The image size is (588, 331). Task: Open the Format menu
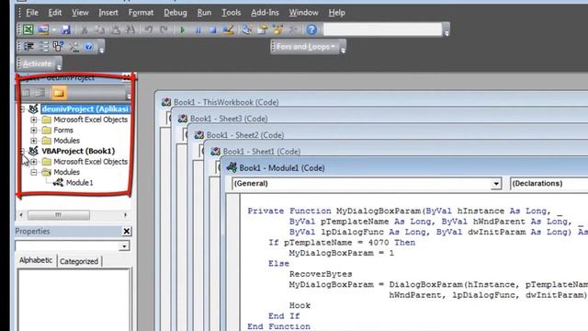[x=141, y=12]
